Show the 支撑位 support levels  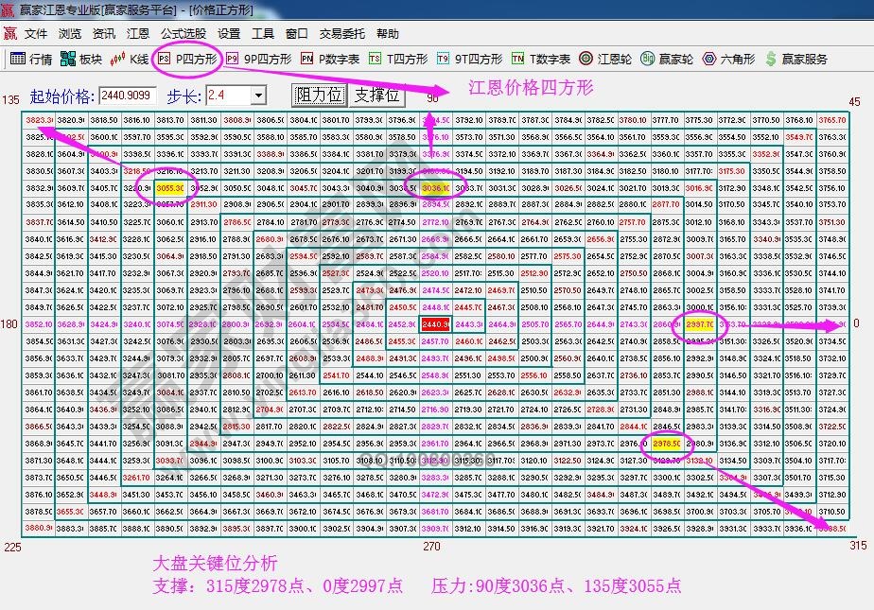point(377,95)
